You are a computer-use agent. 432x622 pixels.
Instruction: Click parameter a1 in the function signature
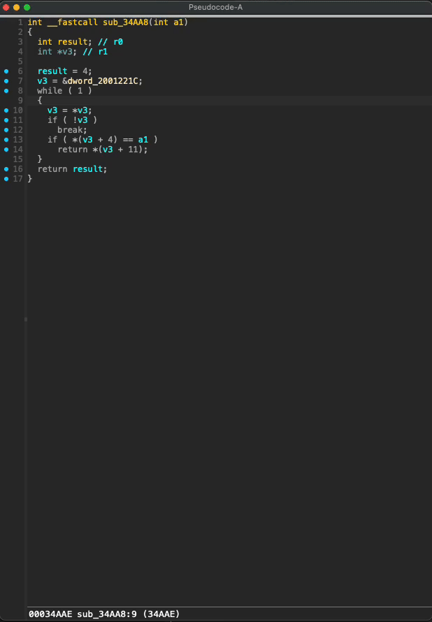[x=178, y=22]
